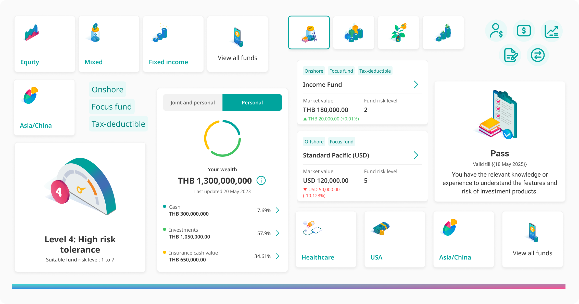Click the transfer arrows circle icon

tap(538, 55)
